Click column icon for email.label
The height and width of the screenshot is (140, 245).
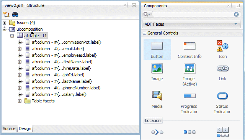click(x=27, y=49)
